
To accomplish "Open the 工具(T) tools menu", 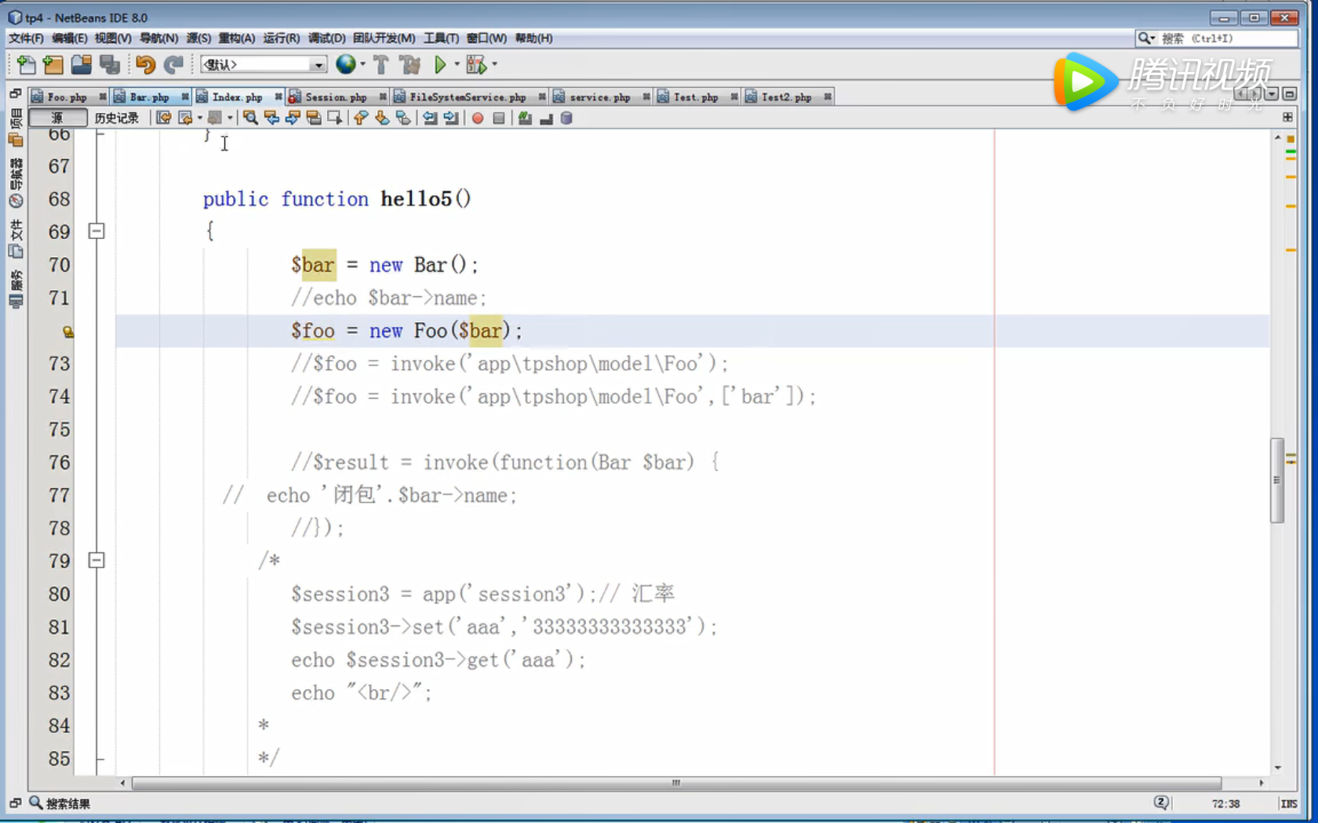I will click(441, 38).
